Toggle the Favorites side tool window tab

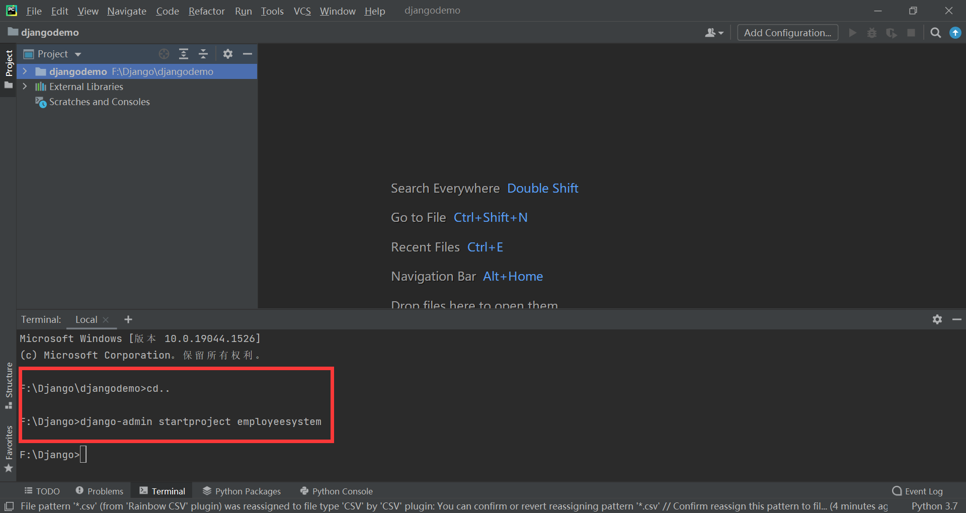pos(9,449)
